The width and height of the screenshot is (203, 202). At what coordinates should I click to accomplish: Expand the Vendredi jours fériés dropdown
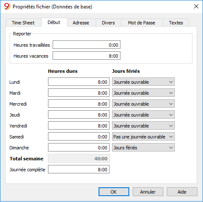143,125
